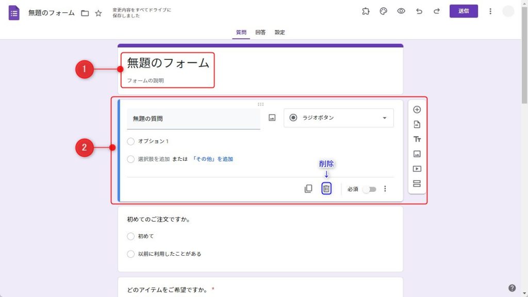Viewport: 528px width, 297px height.
Task: Open ラジオボタン question type dropdown
Action: pos(338,118)
